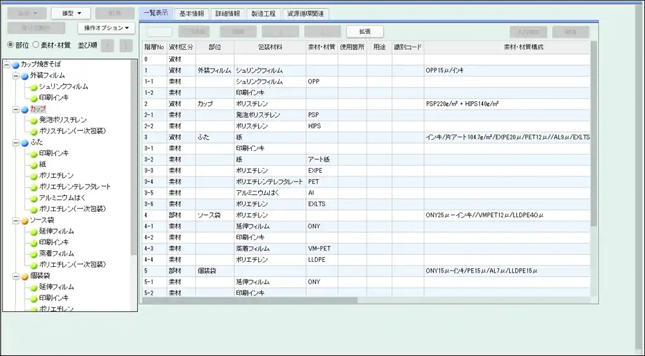Click the orange sphere icon beside 個装袋

point(24,276)
